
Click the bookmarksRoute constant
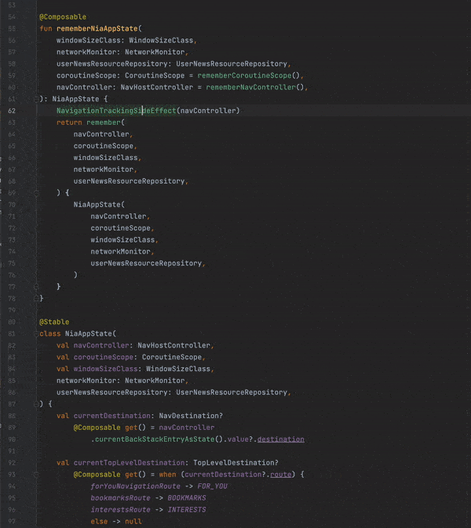click(x=120, y=498)
